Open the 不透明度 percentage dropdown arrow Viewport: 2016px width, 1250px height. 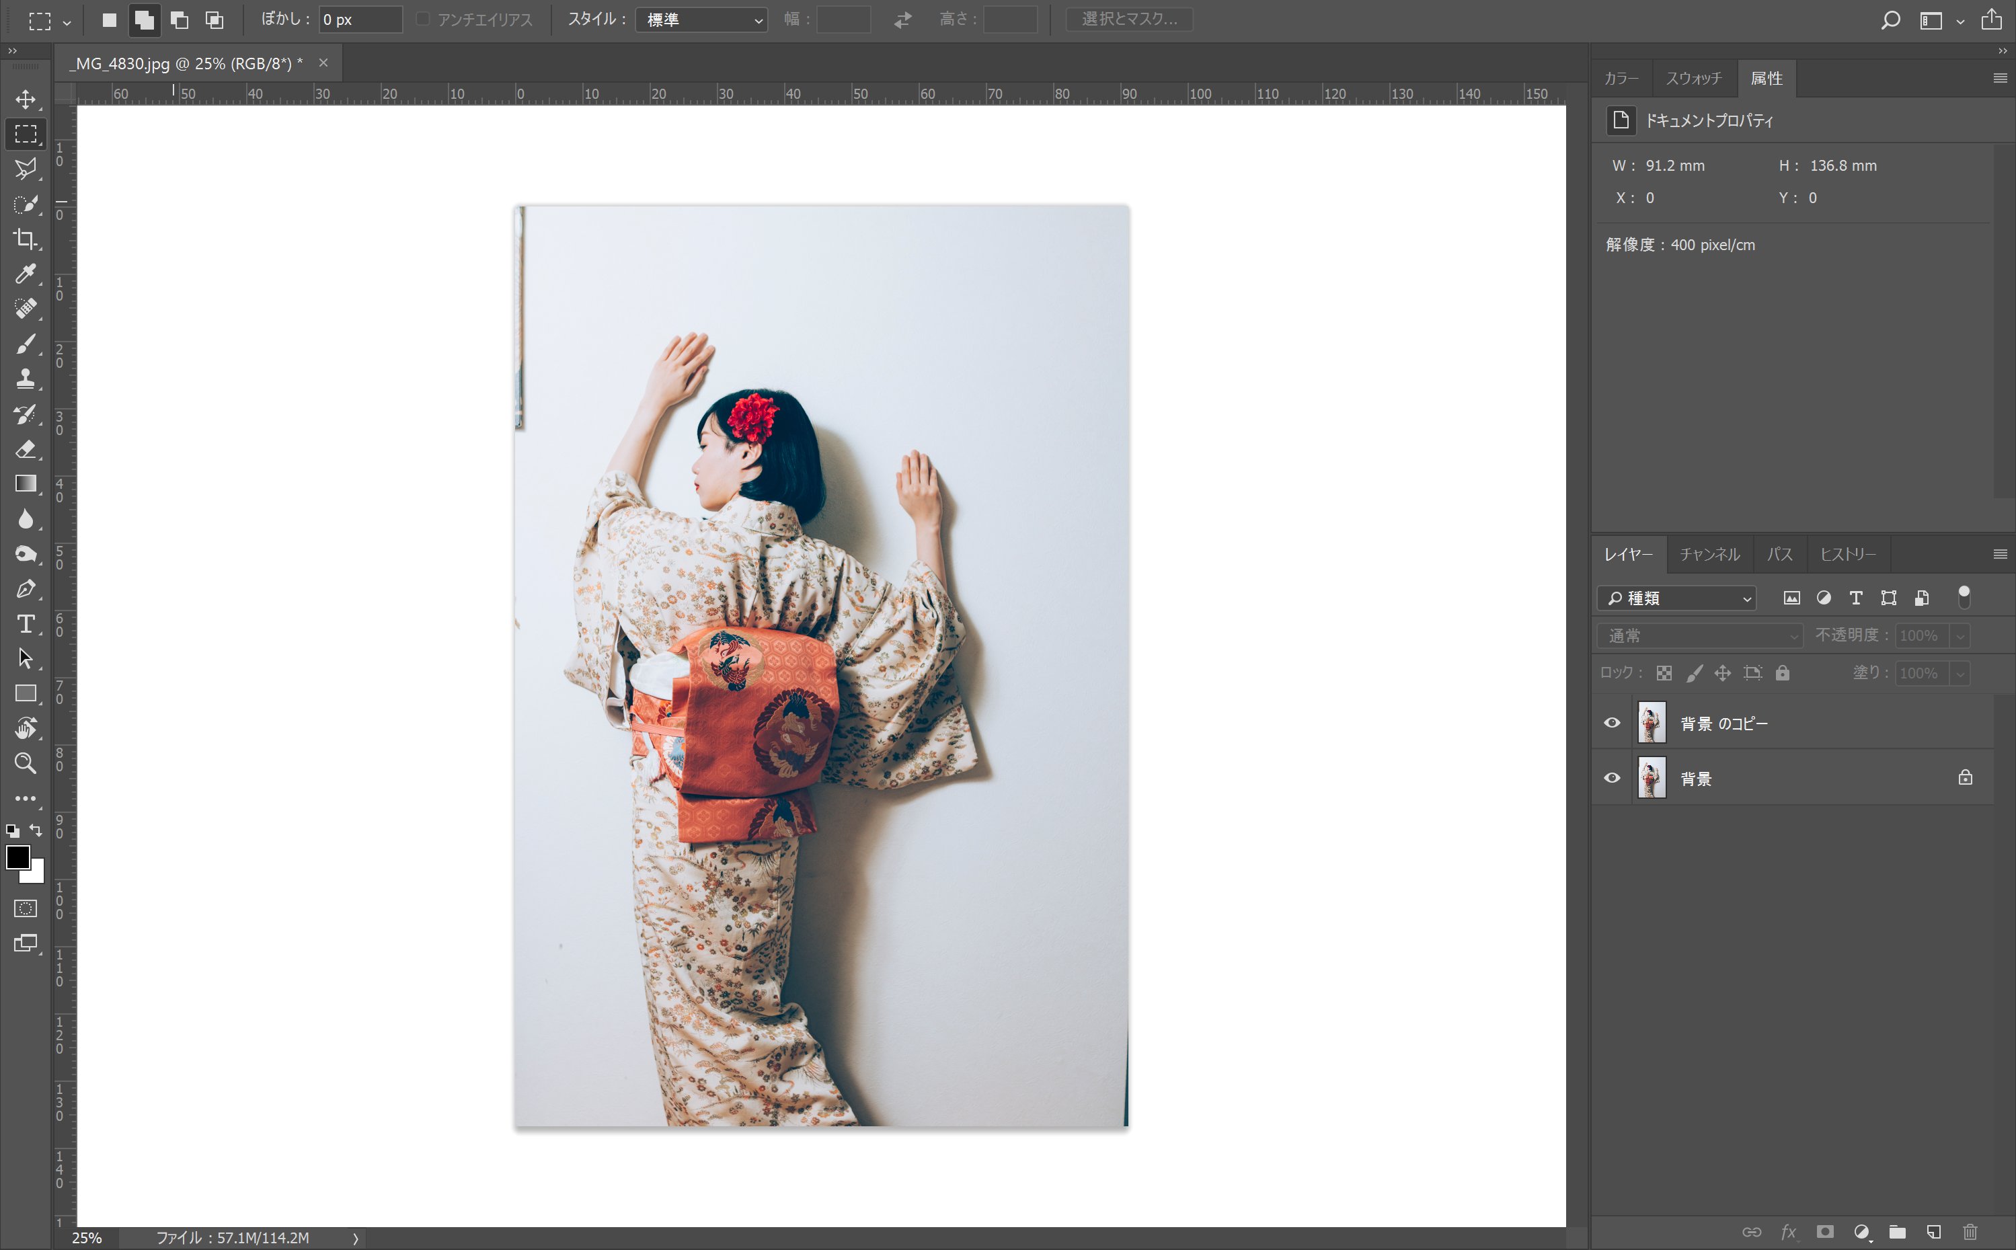pos(1960,635)
